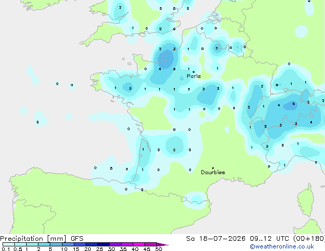Click the legend swatch between 20 and 25
The height and width of the screenshot is (251, 325).
[x=92, y=244]
